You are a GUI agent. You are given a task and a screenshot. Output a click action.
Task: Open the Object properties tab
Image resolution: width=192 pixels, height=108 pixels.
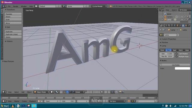[177, 25]
